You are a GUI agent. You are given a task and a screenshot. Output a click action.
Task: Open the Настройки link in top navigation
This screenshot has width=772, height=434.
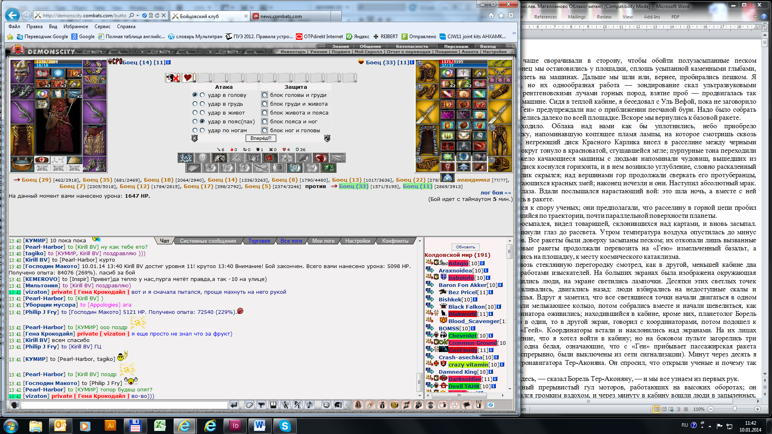tap(495, 51)
